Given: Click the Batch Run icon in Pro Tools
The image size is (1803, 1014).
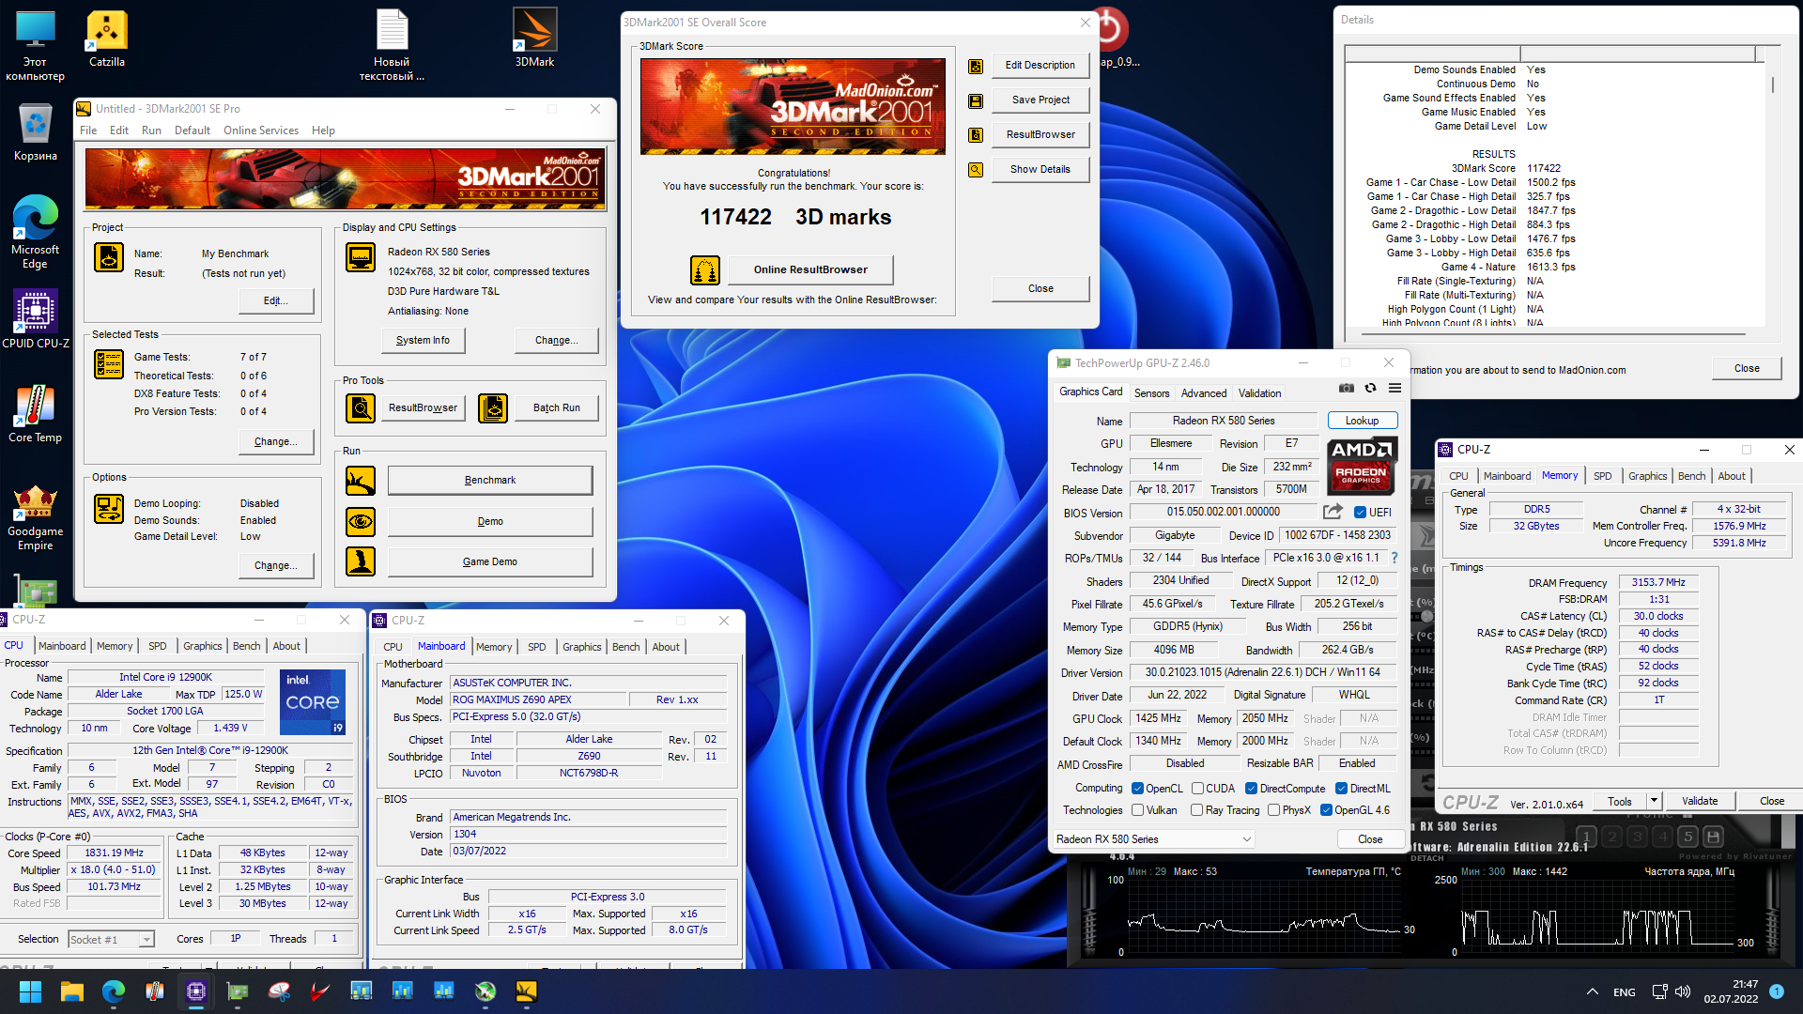Looking at the screenshot, I should (493, 407).
